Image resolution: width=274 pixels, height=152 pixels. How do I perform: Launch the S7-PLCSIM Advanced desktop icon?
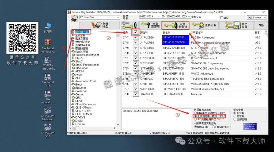click(48, 114)
